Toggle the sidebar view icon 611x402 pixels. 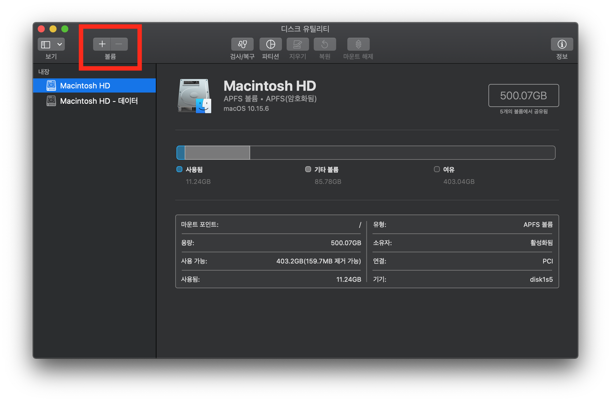pos(46,45)
